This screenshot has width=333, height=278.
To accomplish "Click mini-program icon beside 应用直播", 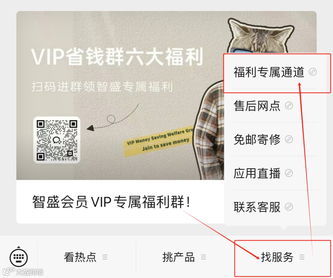I will click(x=289, y=173).
